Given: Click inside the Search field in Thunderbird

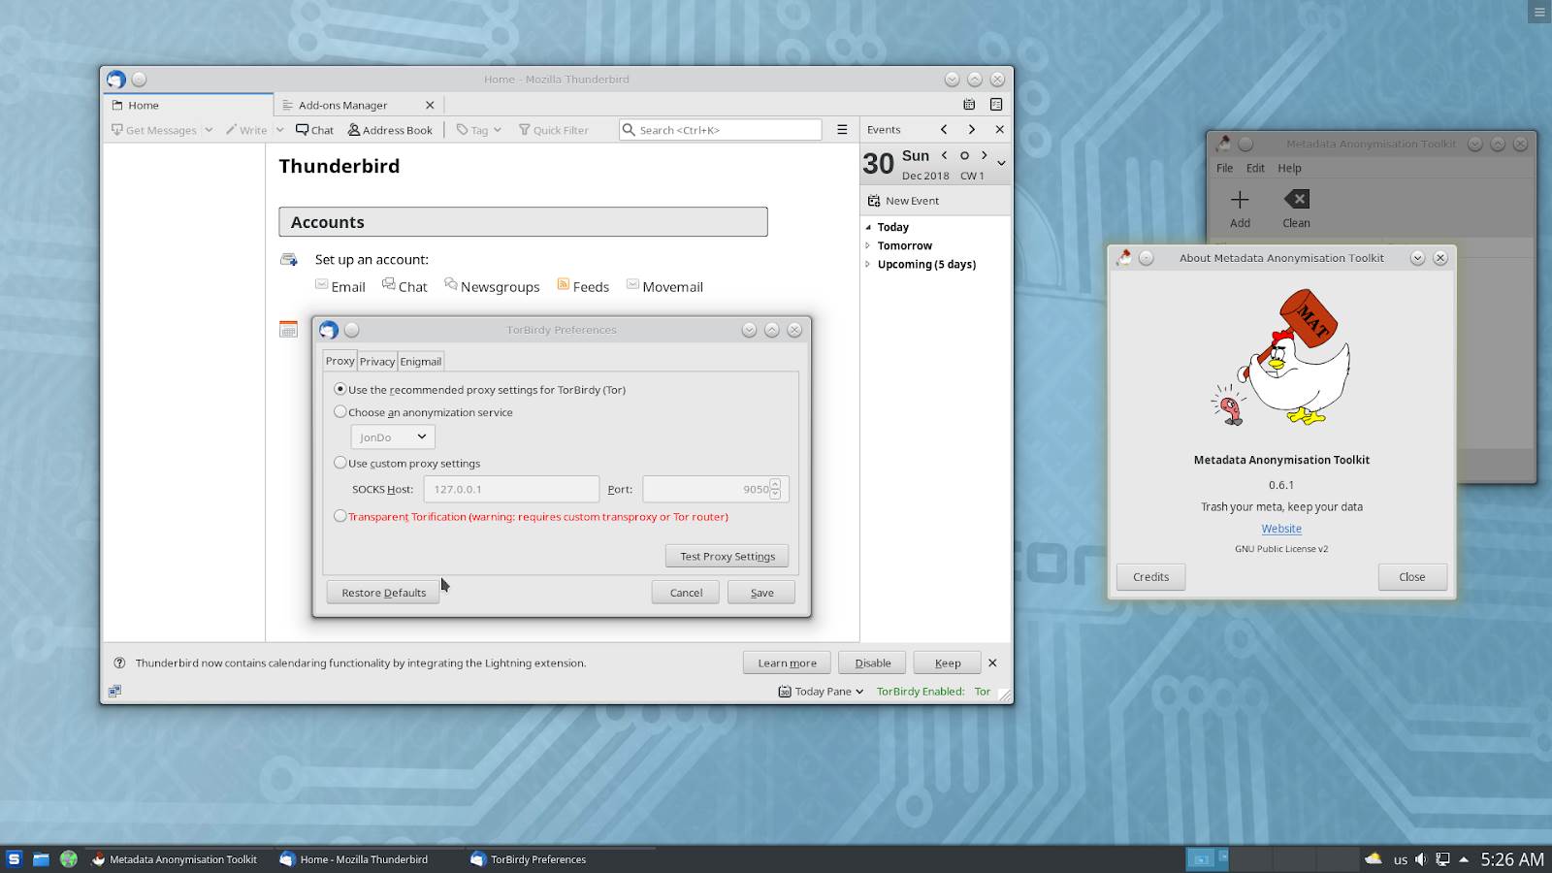Looking at the screenshot, I should click(720, 129).
